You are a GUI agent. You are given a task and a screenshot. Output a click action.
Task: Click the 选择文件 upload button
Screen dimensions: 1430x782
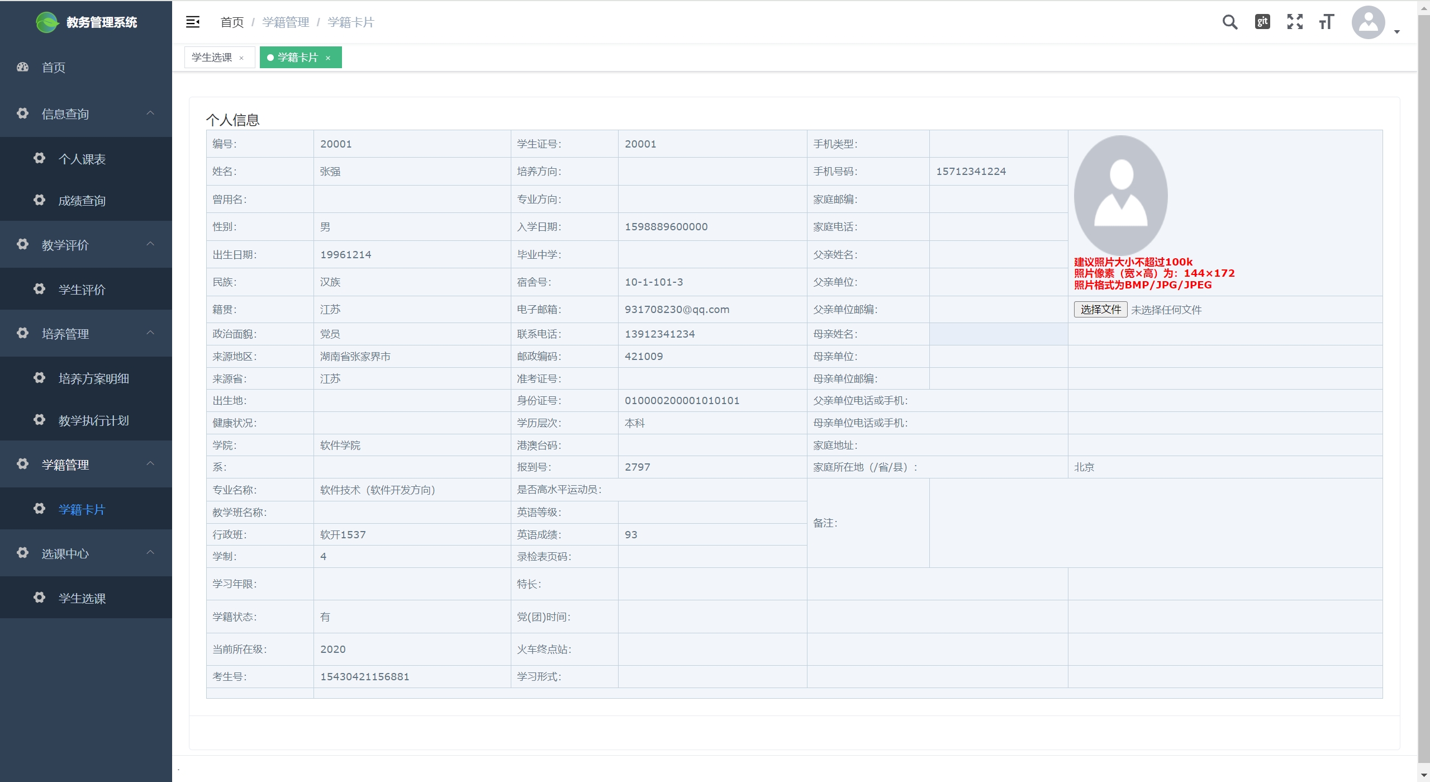pos(1100,310)
